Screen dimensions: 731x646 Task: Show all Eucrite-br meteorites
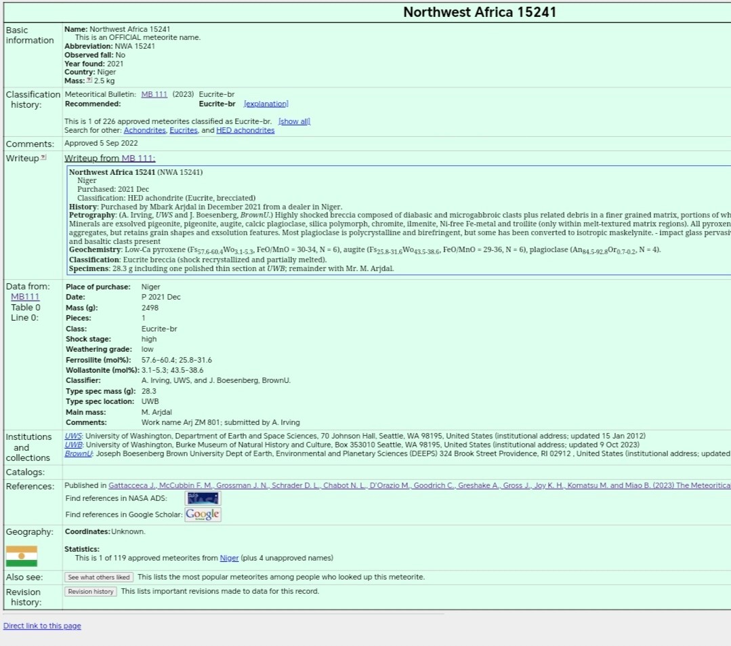[294, 121]
